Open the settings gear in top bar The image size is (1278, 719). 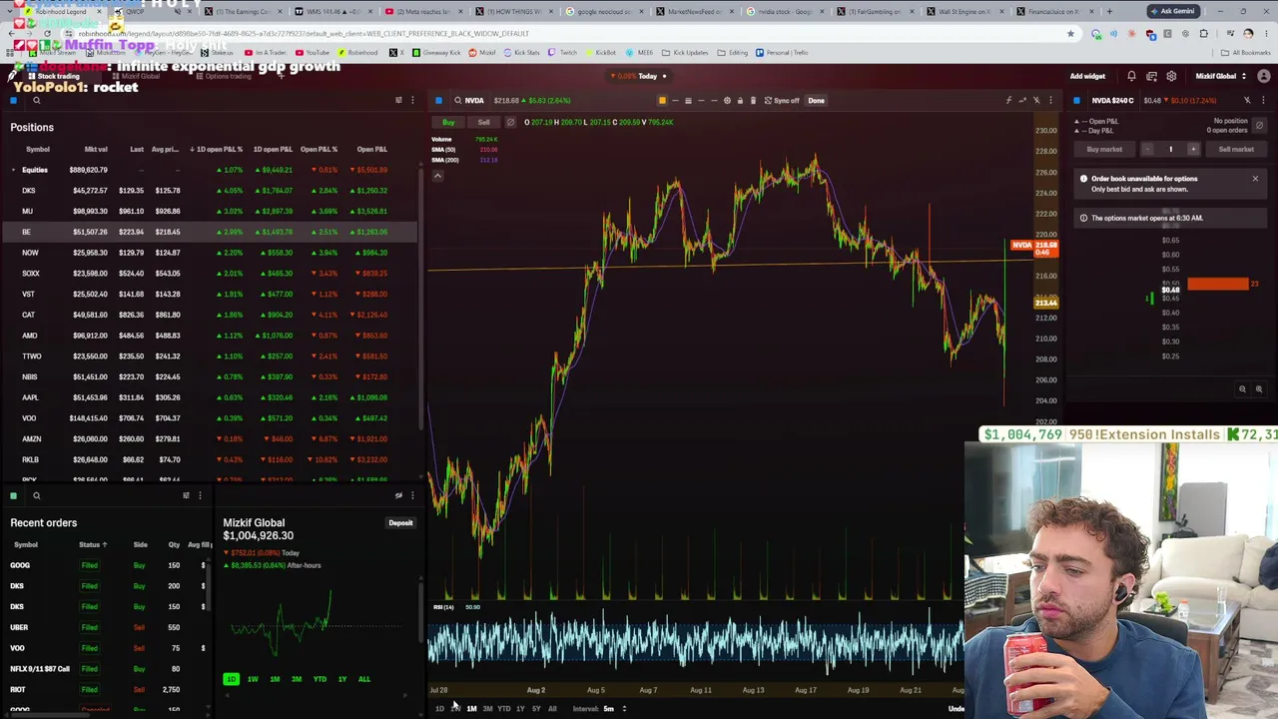1171,76
